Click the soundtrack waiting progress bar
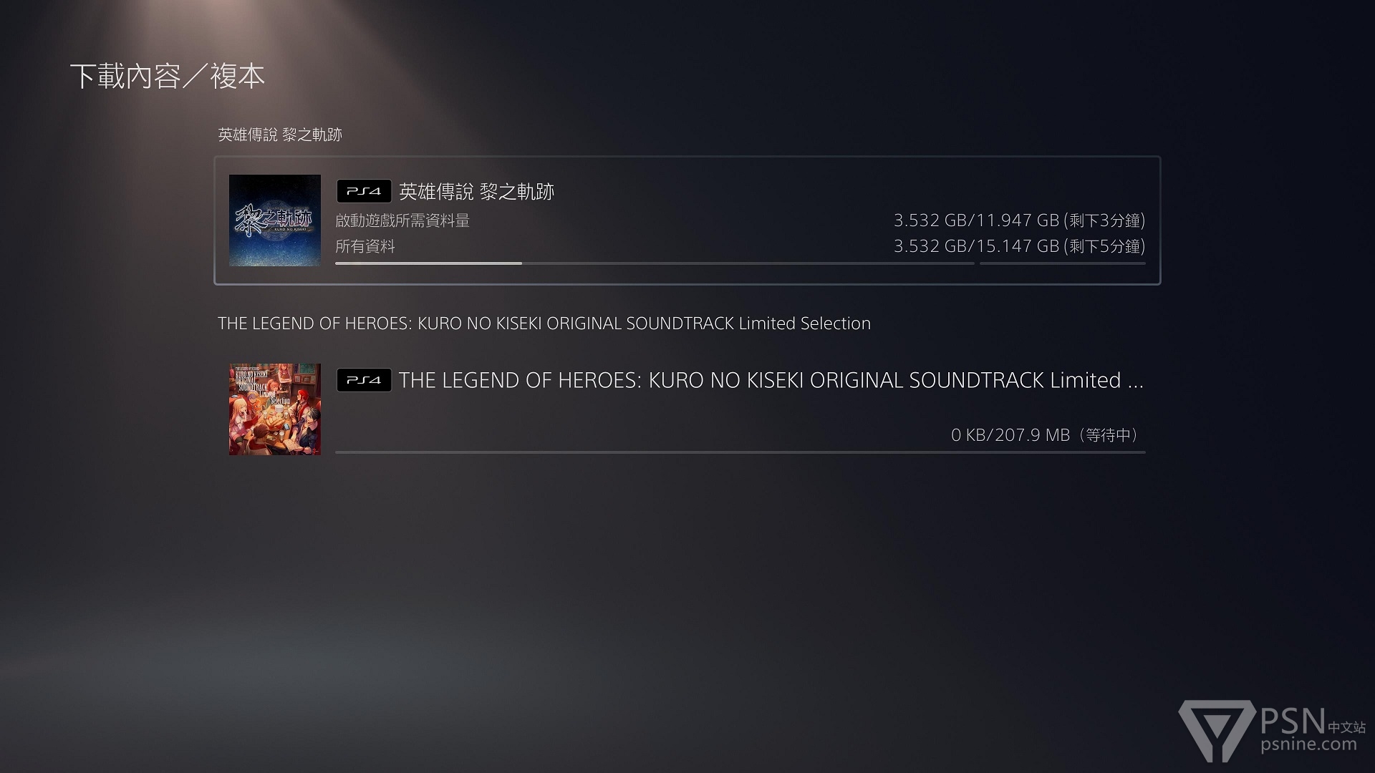This screenshot has height=773, width=1375. tap(740, 452)
